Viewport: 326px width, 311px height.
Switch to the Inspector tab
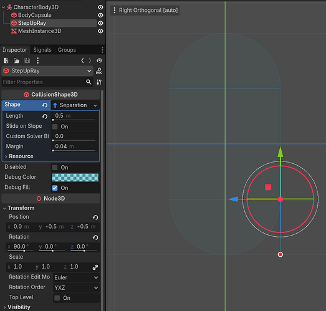(15, 50)
